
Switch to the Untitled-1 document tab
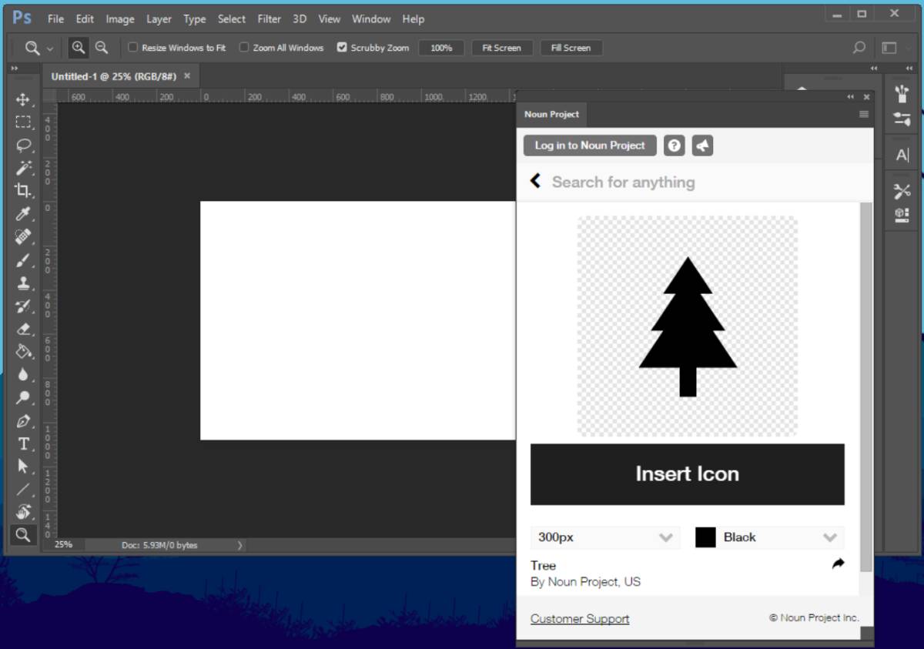click(114, 76)
